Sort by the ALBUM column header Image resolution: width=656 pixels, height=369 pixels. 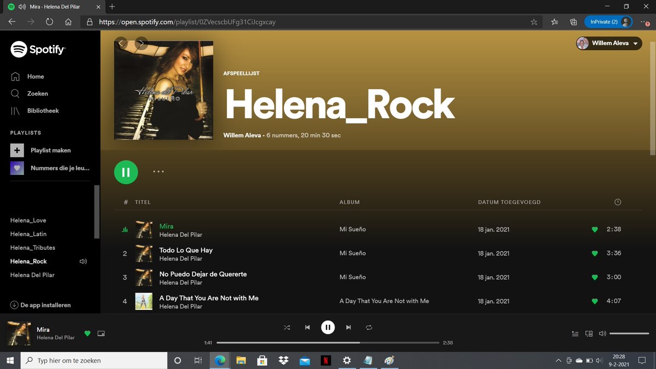pos(350,202)
